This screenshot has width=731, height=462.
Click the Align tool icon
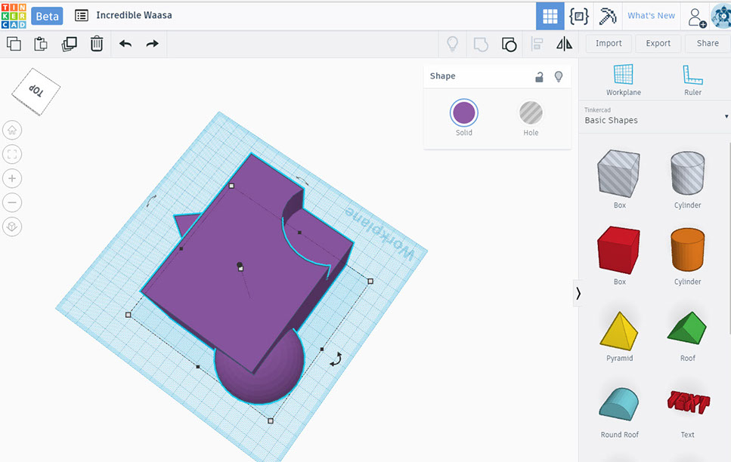pyautogui.click(x=537, y=45)
